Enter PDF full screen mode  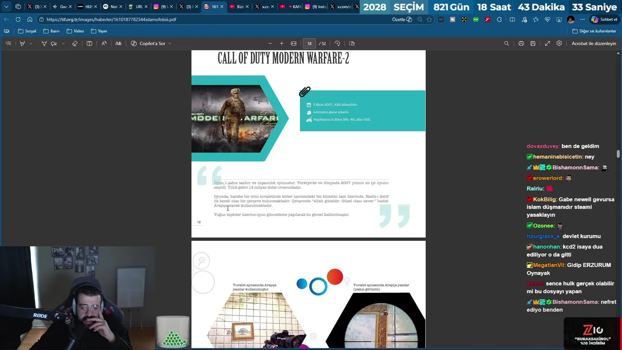pyautogui.click(x=547, y=43)
